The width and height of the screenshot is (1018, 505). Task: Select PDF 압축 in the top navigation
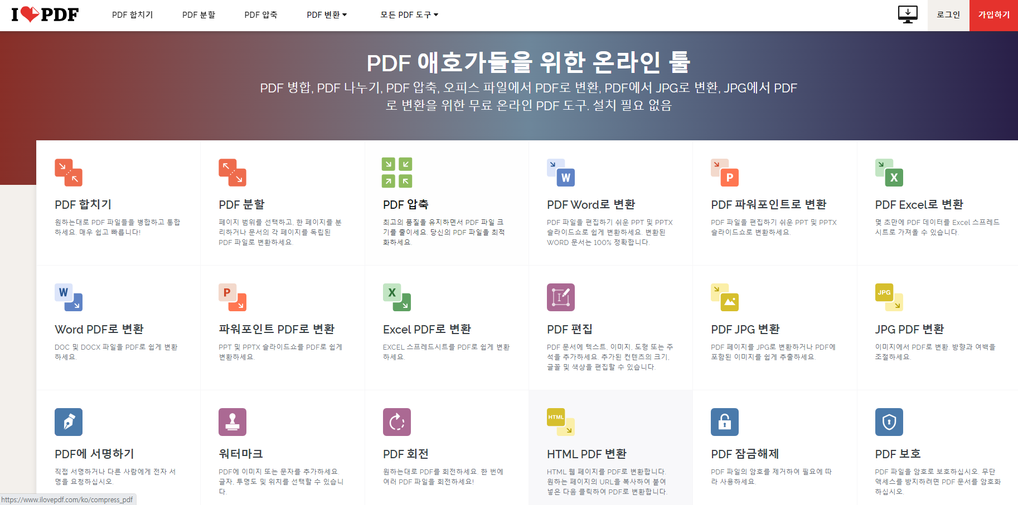click(x=260, y=15)
